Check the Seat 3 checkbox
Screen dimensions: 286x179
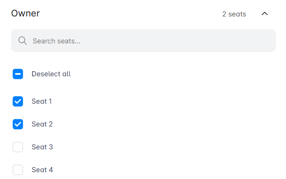tap(18, 147)
